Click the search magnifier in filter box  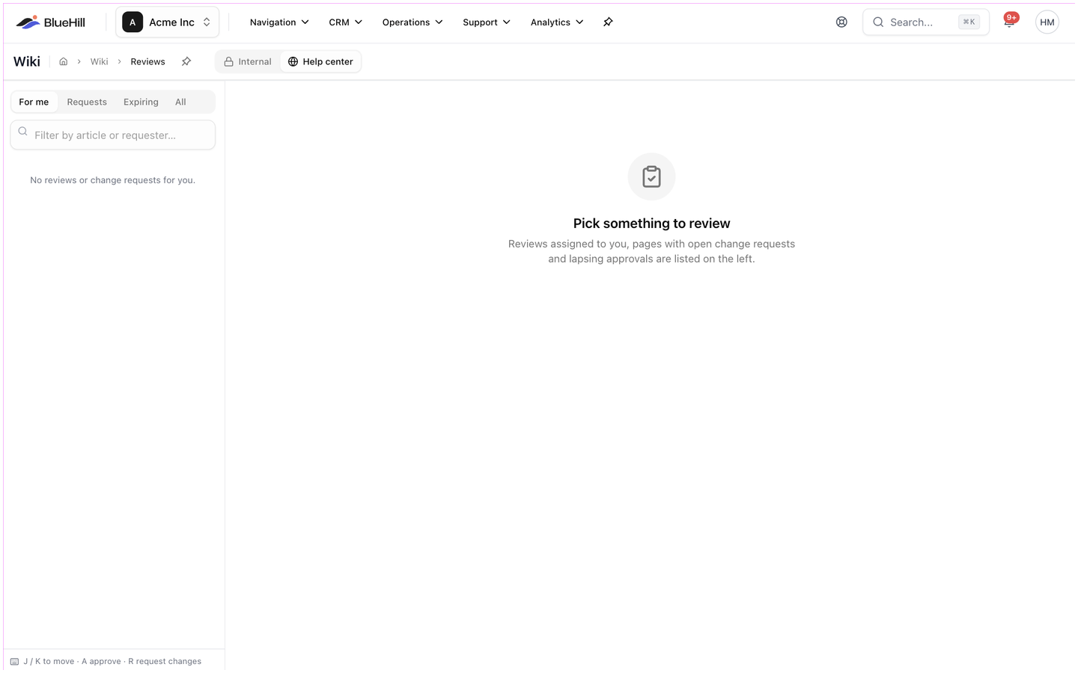23,132
